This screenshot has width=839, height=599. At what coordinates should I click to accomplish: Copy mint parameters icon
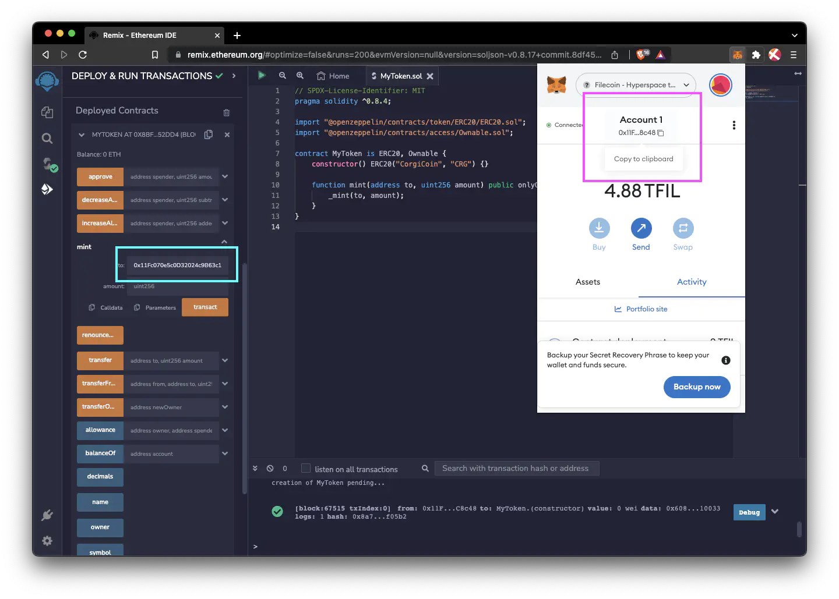point(137,307)
